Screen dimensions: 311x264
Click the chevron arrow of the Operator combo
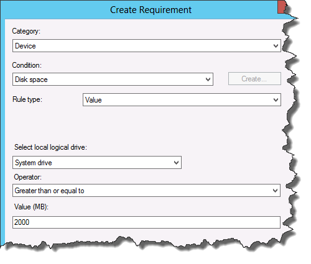coord(275,191)
